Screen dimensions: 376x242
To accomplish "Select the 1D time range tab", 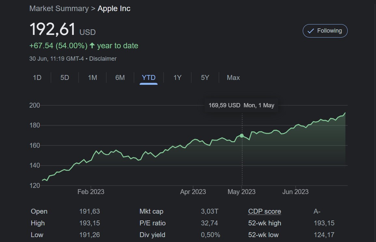I will click(37, 78).
